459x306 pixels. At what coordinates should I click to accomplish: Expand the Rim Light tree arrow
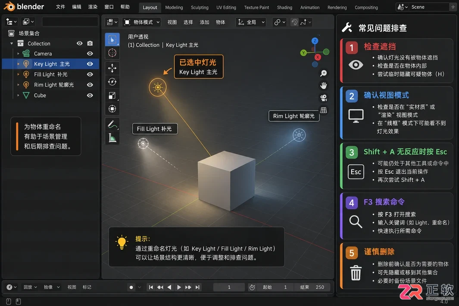click(18, 85)
